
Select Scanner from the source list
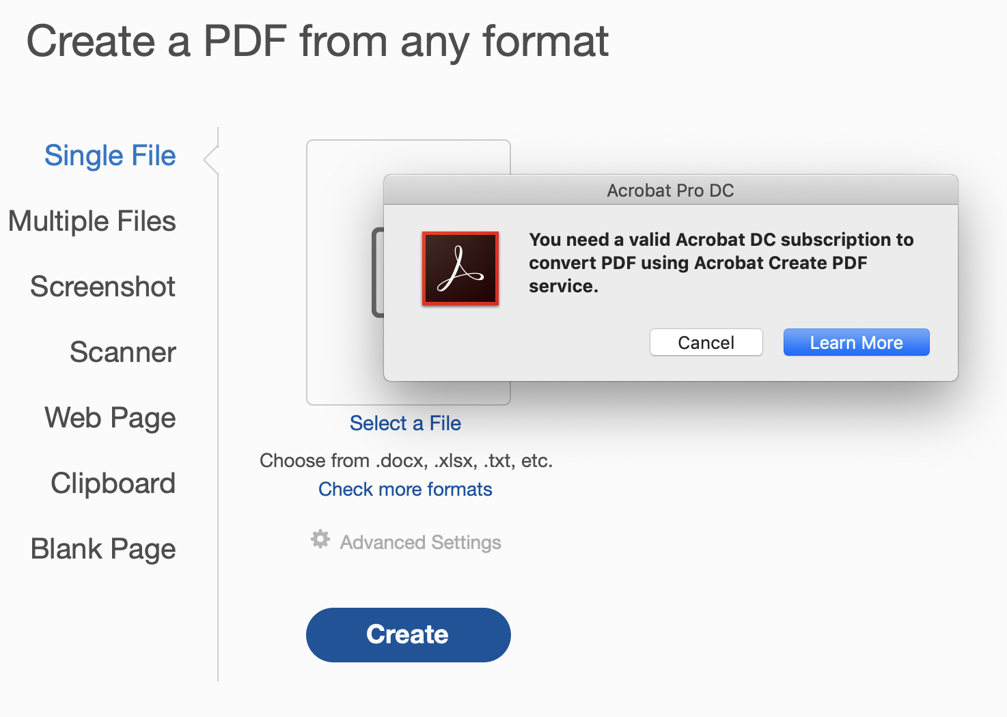point(122,352)
